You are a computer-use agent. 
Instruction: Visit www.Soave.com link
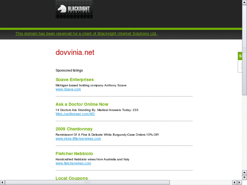click(x=68, y=89)
